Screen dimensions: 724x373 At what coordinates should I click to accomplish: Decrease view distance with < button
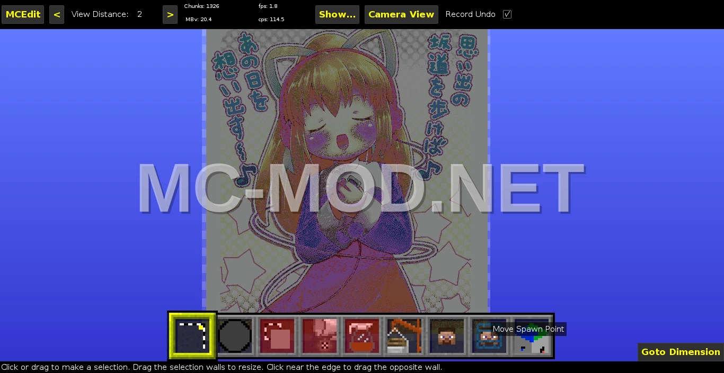point(57,14)
